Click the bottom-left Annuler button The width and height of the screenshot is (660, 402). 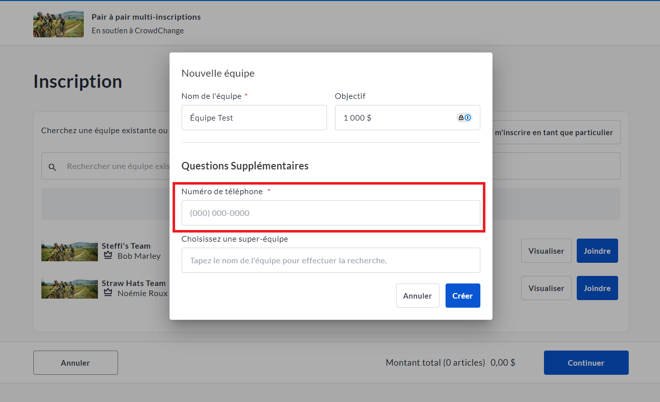point(75,363)
